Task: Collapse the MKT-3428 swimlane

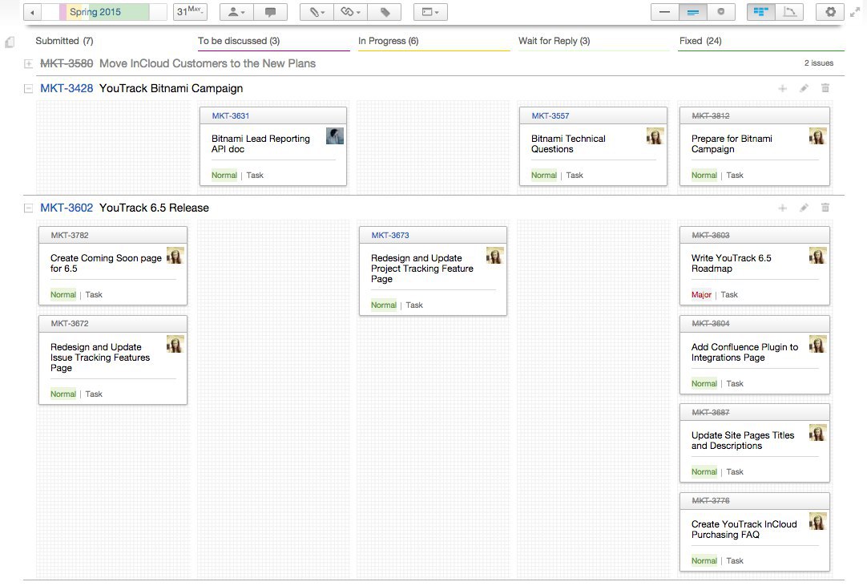Action: click(x=28, y=88)
